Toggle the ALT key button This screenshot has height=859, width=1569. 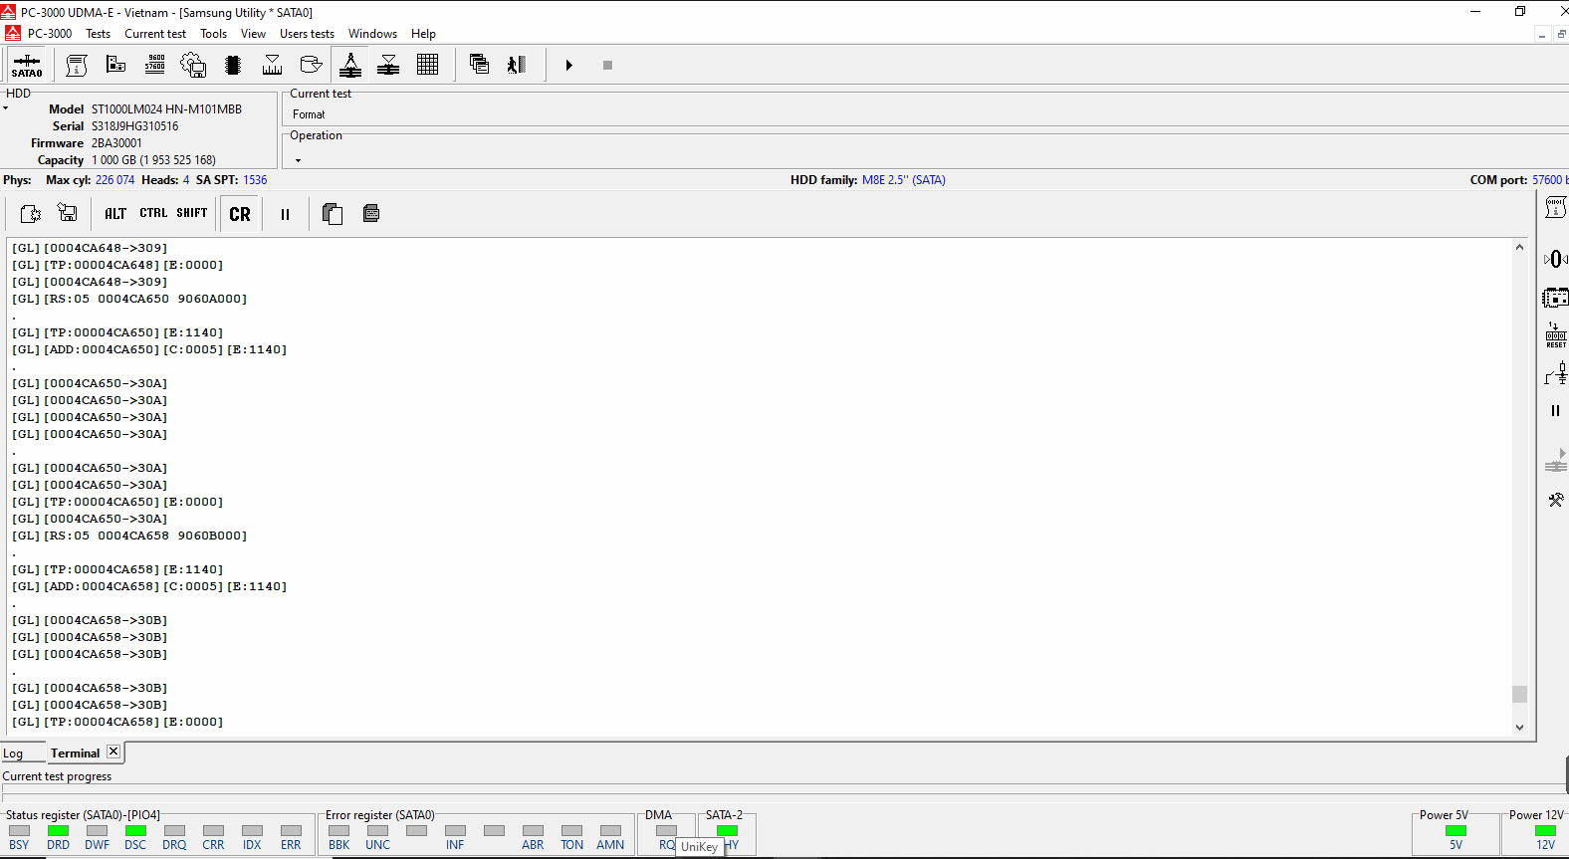(115, 214)
